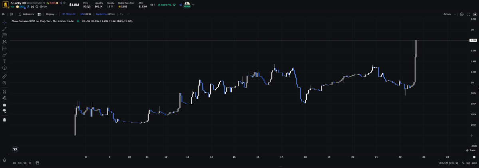Select the ruler measure tool
This screenshot has width=479, height=168.
tap(4, 76)
